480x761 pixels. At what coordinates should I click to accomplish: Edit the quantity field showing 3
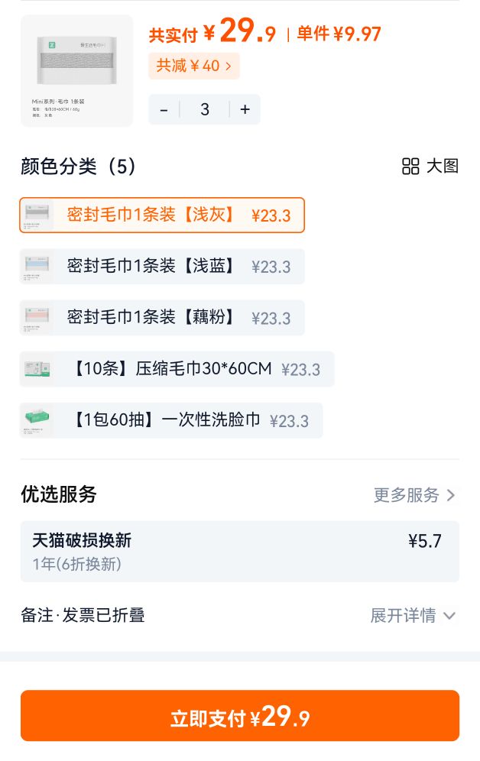[x=205, y=110]
